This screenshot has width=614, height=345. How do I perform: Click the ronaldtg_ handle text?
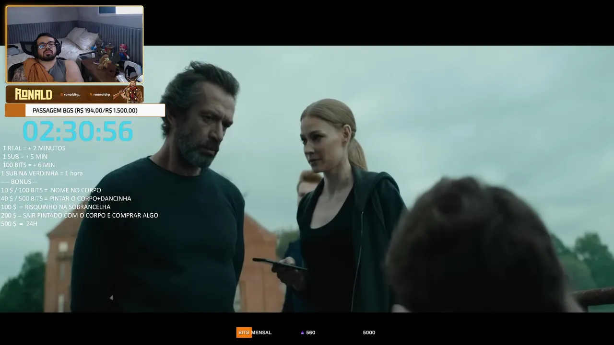pyautogui.click(x=72, y=95)
